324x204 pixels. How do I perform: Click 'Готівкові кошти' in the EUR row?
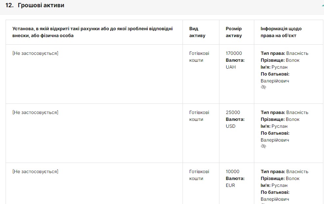199,175
